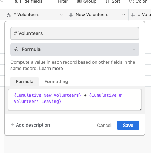Click the Filter funnel icon

(x=53, y=1)
